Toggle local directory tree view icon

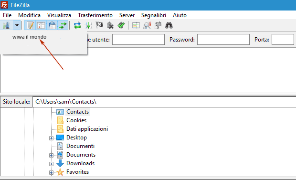tap(41, 25)
